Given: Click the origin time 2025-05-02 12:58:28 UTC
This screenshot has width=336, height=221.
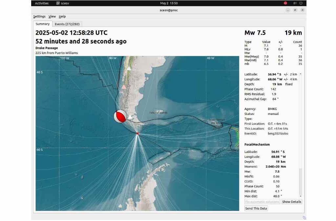Looking at the screenshot, I should [x=71, y=33].
